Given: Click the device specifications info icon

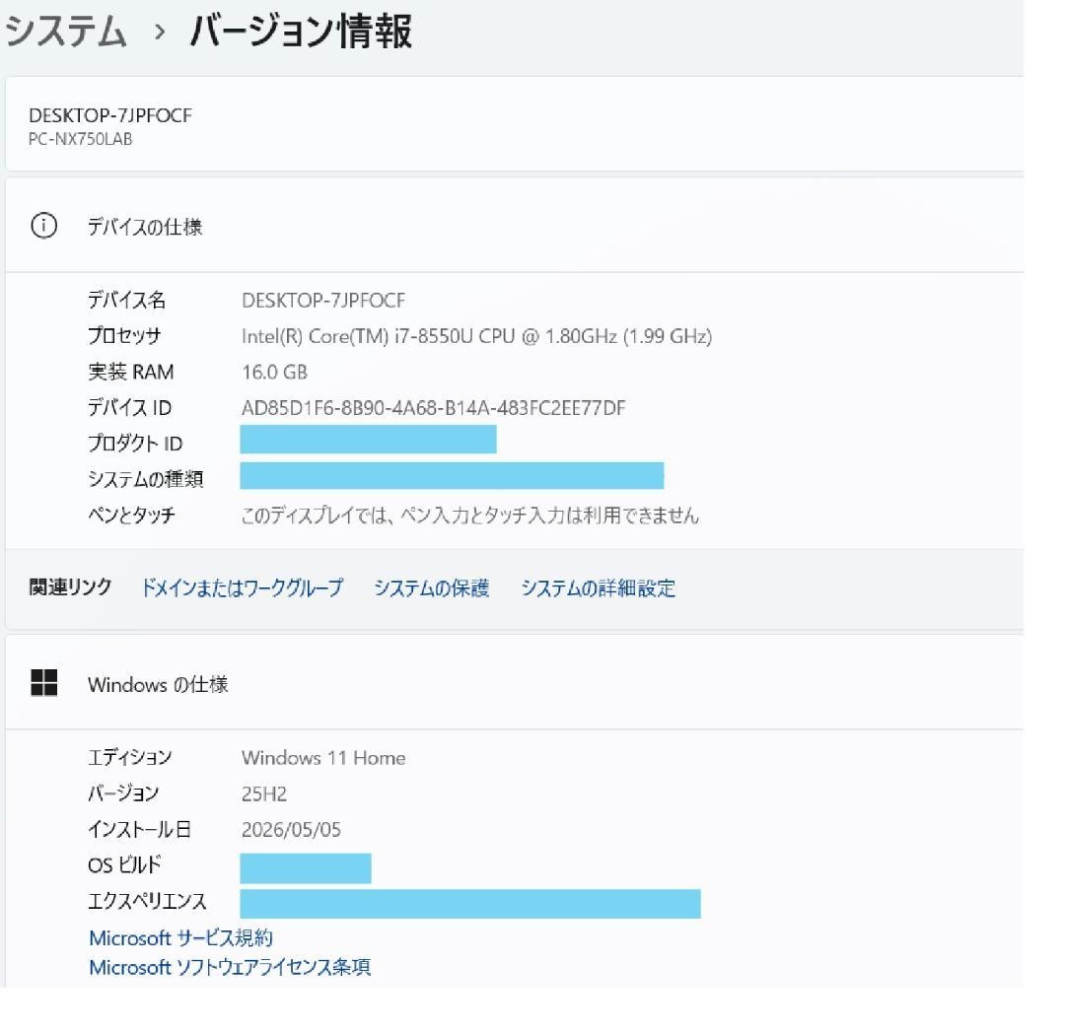Looking at the screenshot, I should pos(44,226).
